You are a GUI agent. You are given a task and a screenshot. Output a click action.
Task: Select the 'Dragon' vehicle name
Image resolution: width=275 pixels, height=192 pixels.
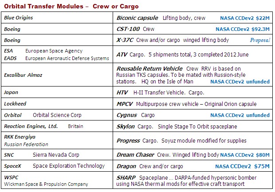[127, 166]
